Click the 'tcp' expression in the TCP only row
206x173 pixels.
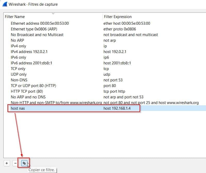pos(106,69)
